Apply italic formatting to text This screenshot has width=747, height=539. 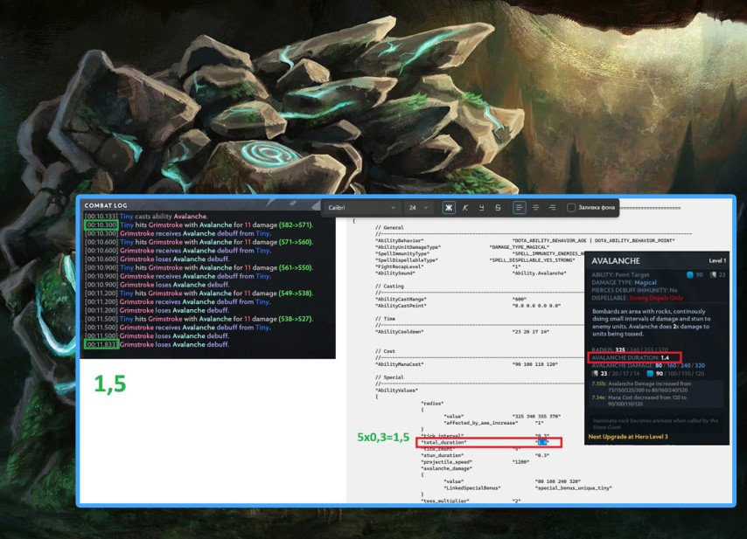coord(465,208)
